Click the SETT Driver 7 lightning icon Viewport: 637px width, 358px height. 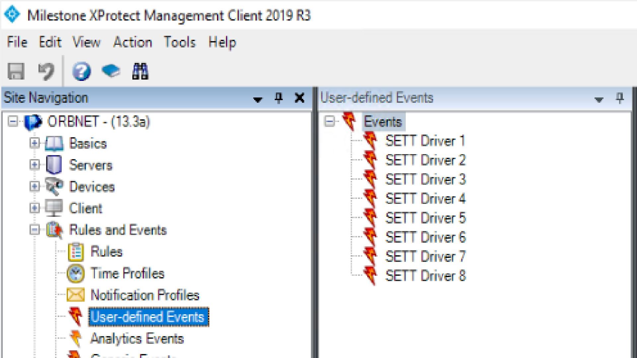pyautogui.click(x=370, y=256)
